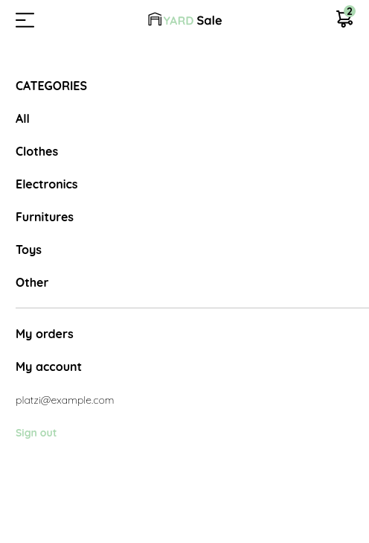Open the Electronics category
The width and height of the screenshot is (369, 543).
point(47,184)
